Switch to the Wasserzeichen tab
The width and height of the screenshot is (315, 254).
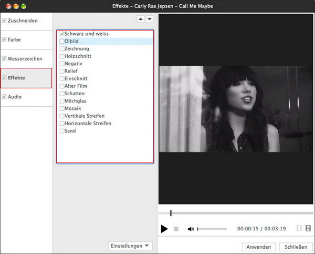pos(26,59)
